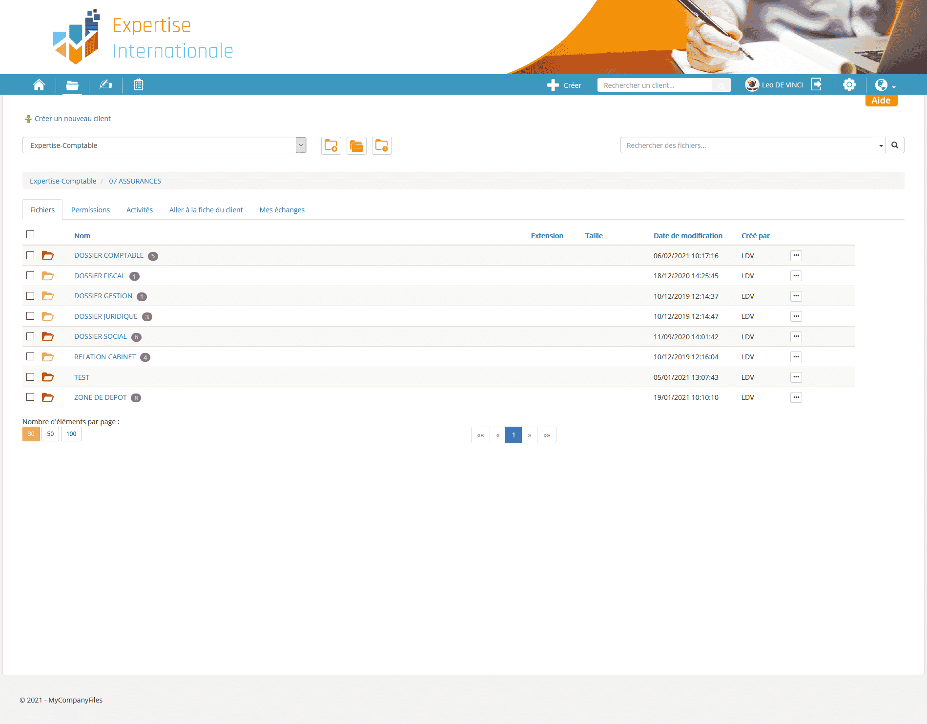927x724 pixels.
Task: Check the DOSSIER GESTION row checkbox
Action: pos(30,296)
